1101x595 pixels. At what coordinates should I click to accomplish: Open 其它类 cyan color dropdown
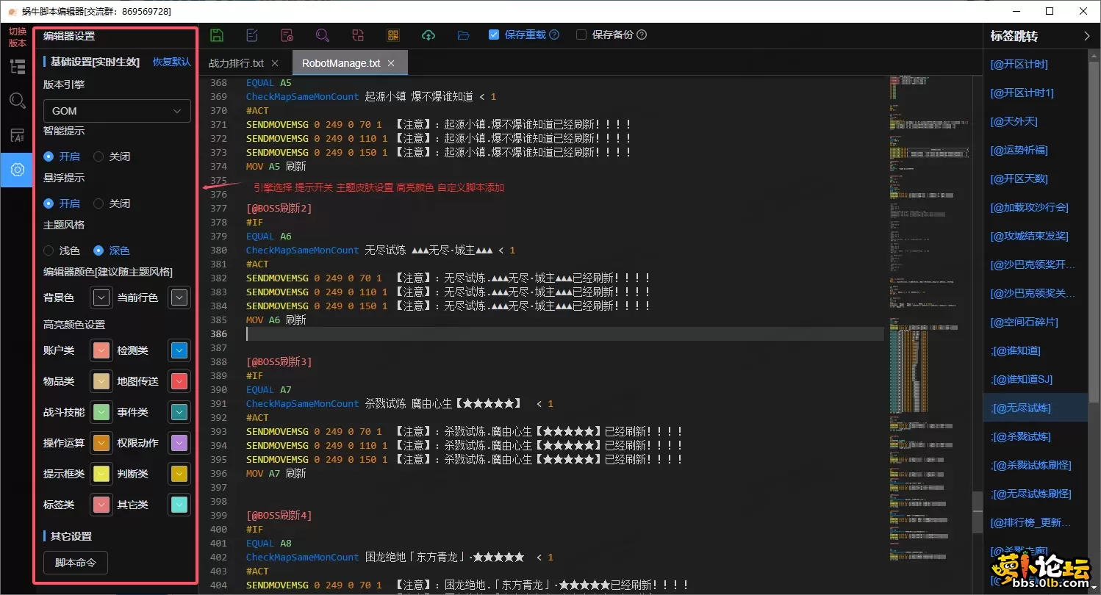point(179,505)
